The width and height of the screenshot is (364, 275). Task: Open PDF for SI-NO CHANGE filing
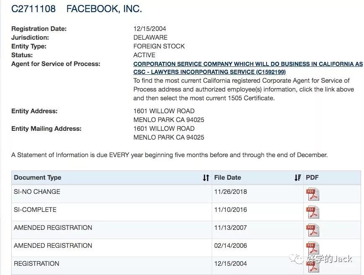click(312, 194)
